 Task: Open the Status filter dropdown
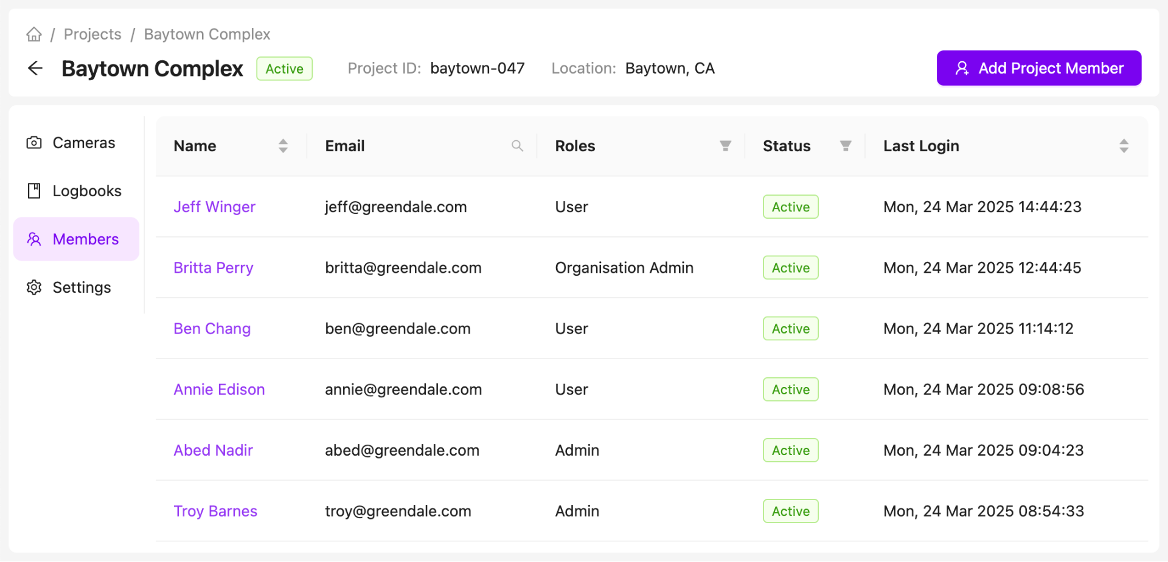coord(846,145)
